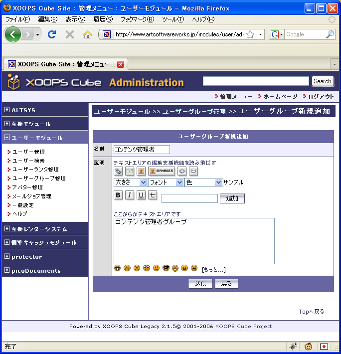Viewport: 341px width, 354px height.
Task: Apply italic formatting with I button
Action: coord(130,195)
